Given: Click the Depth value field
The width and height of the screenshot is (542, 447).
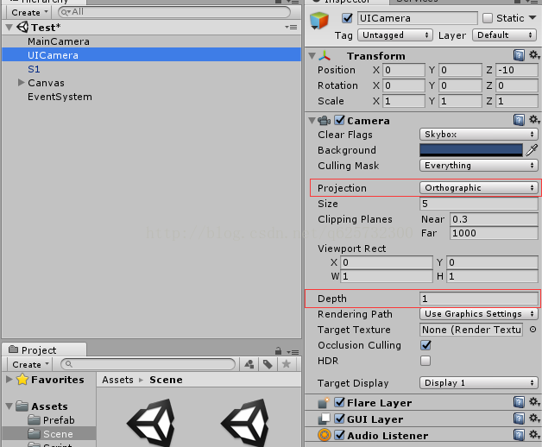Looking at the screenshot, I should [479, 299].
